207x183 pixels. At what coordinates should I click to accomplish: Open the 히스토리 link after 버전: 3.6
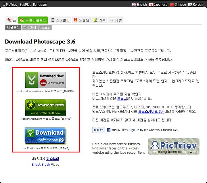coord(53,159)
